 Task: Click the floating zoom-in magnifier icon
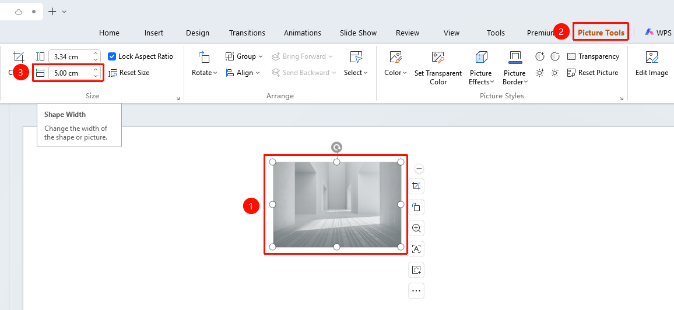tap(416, 228)
